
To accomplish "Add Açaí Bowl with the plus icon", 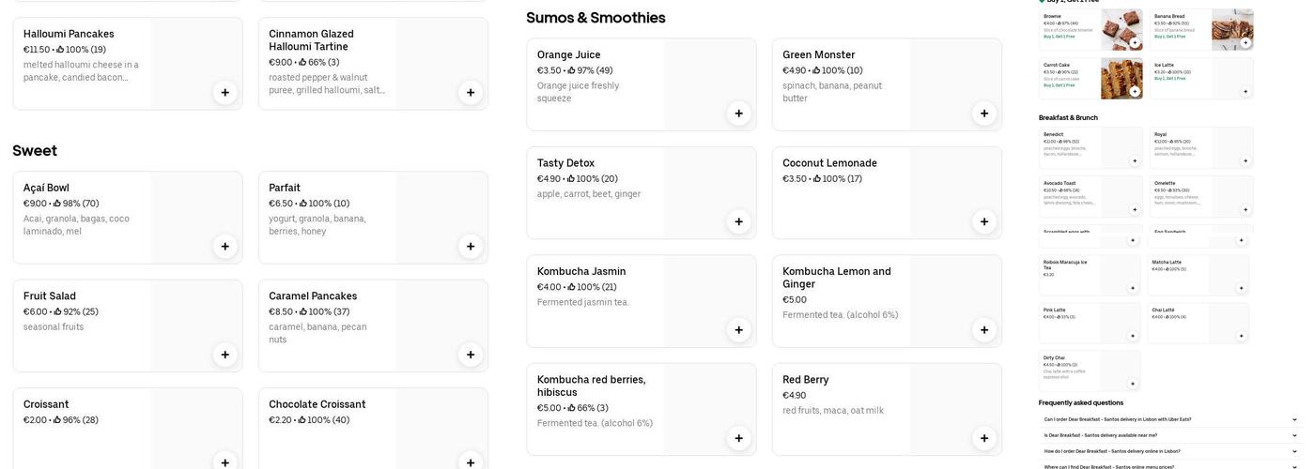I will (x=224, y=247).
